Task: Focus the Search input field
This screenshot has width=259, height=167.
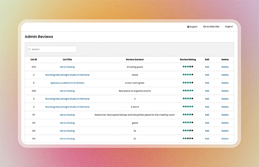Action: pyautogui.click(x=52, y=49)
